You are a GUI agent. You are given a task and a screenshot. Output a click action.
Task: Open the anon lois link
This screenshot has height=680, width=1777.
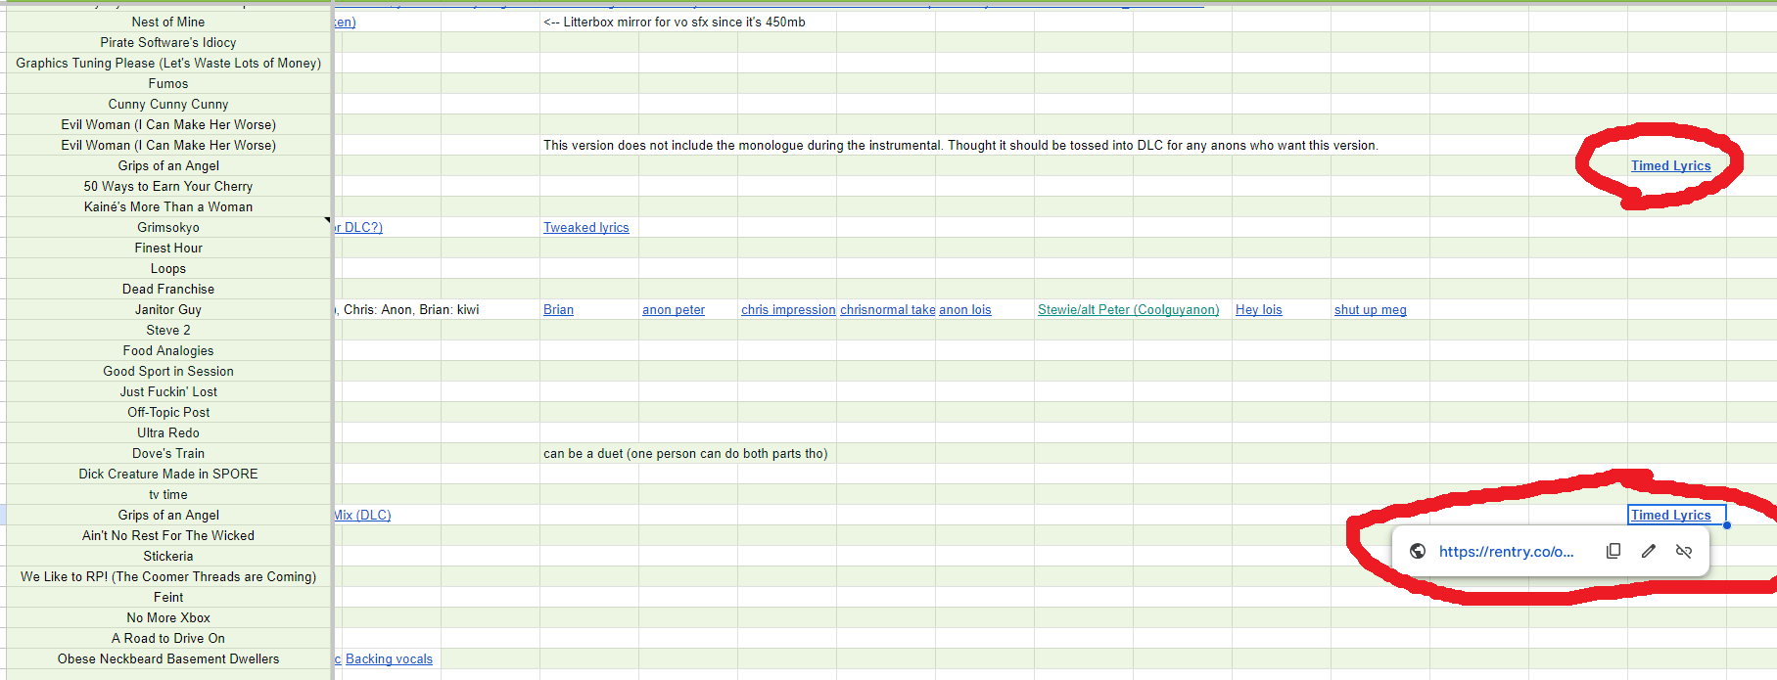click(x=964, y=309)
